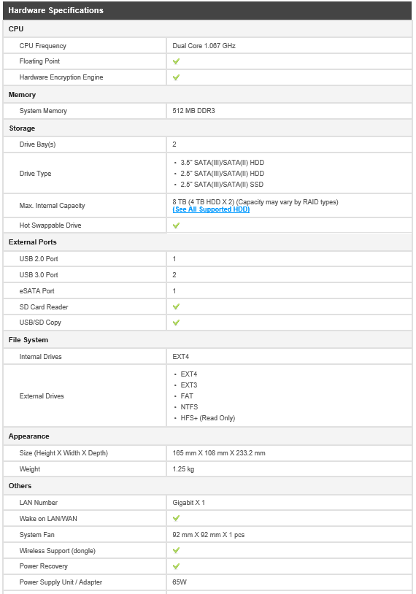The width and height of the screenshot is (416, 594).
Task: Click the USB/SD Copy checkmark icon
Action: (x=176, y=323)
